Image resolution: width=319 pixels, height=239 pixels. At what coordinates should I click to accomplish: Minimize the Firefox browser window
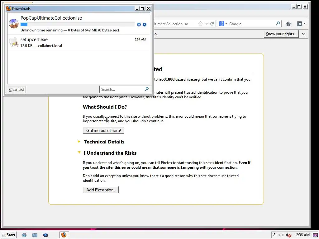tap(293, 7)
